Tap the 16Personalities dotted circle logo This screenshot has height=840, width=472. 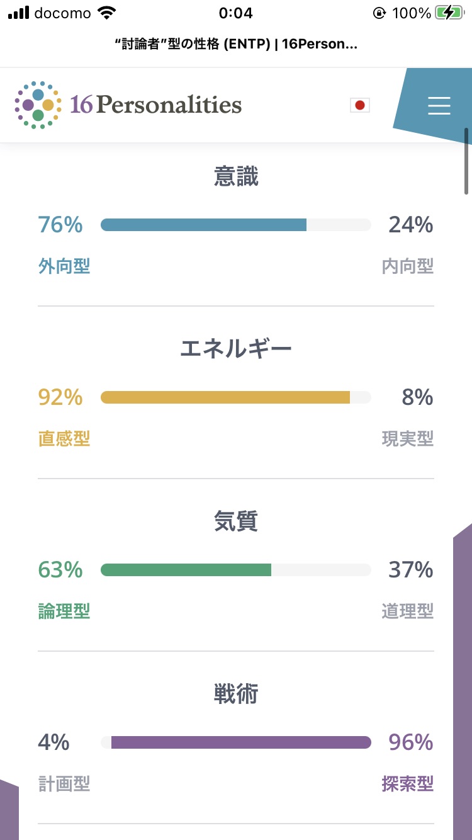coord(38,105)
